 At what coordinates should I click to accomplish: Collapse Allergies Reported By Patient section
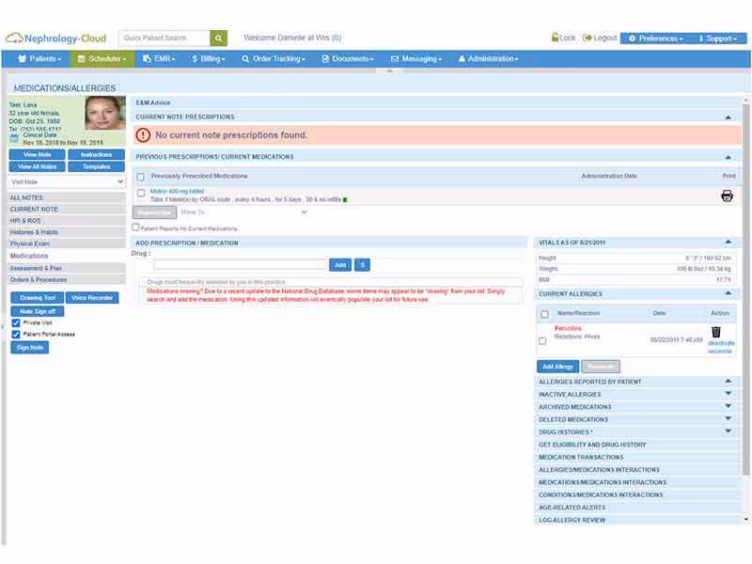[728, 381]
